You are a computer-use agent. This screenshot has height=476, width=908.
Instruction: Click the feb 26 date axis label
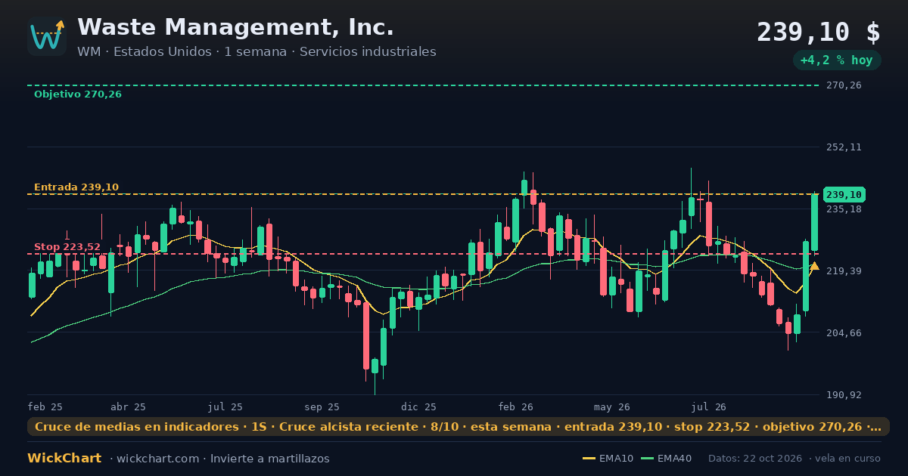(x=516, y=406)
